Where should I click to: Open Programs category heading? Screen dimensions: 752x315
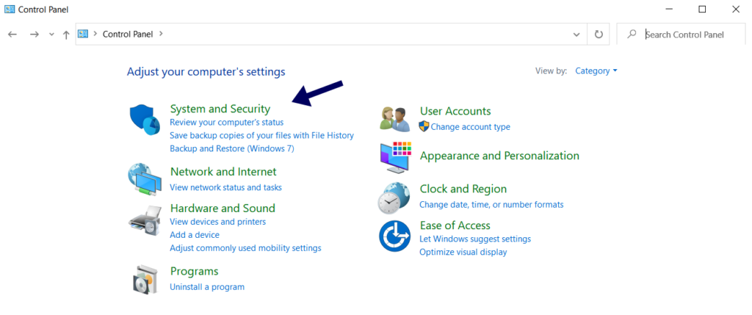pos(194,272)
